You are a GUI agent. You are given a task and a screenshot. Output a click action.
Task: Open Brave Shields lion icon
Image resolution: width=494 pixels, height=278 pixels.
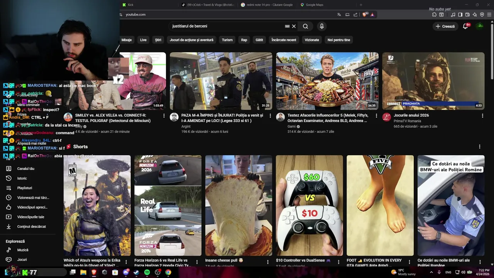point(365,14)
